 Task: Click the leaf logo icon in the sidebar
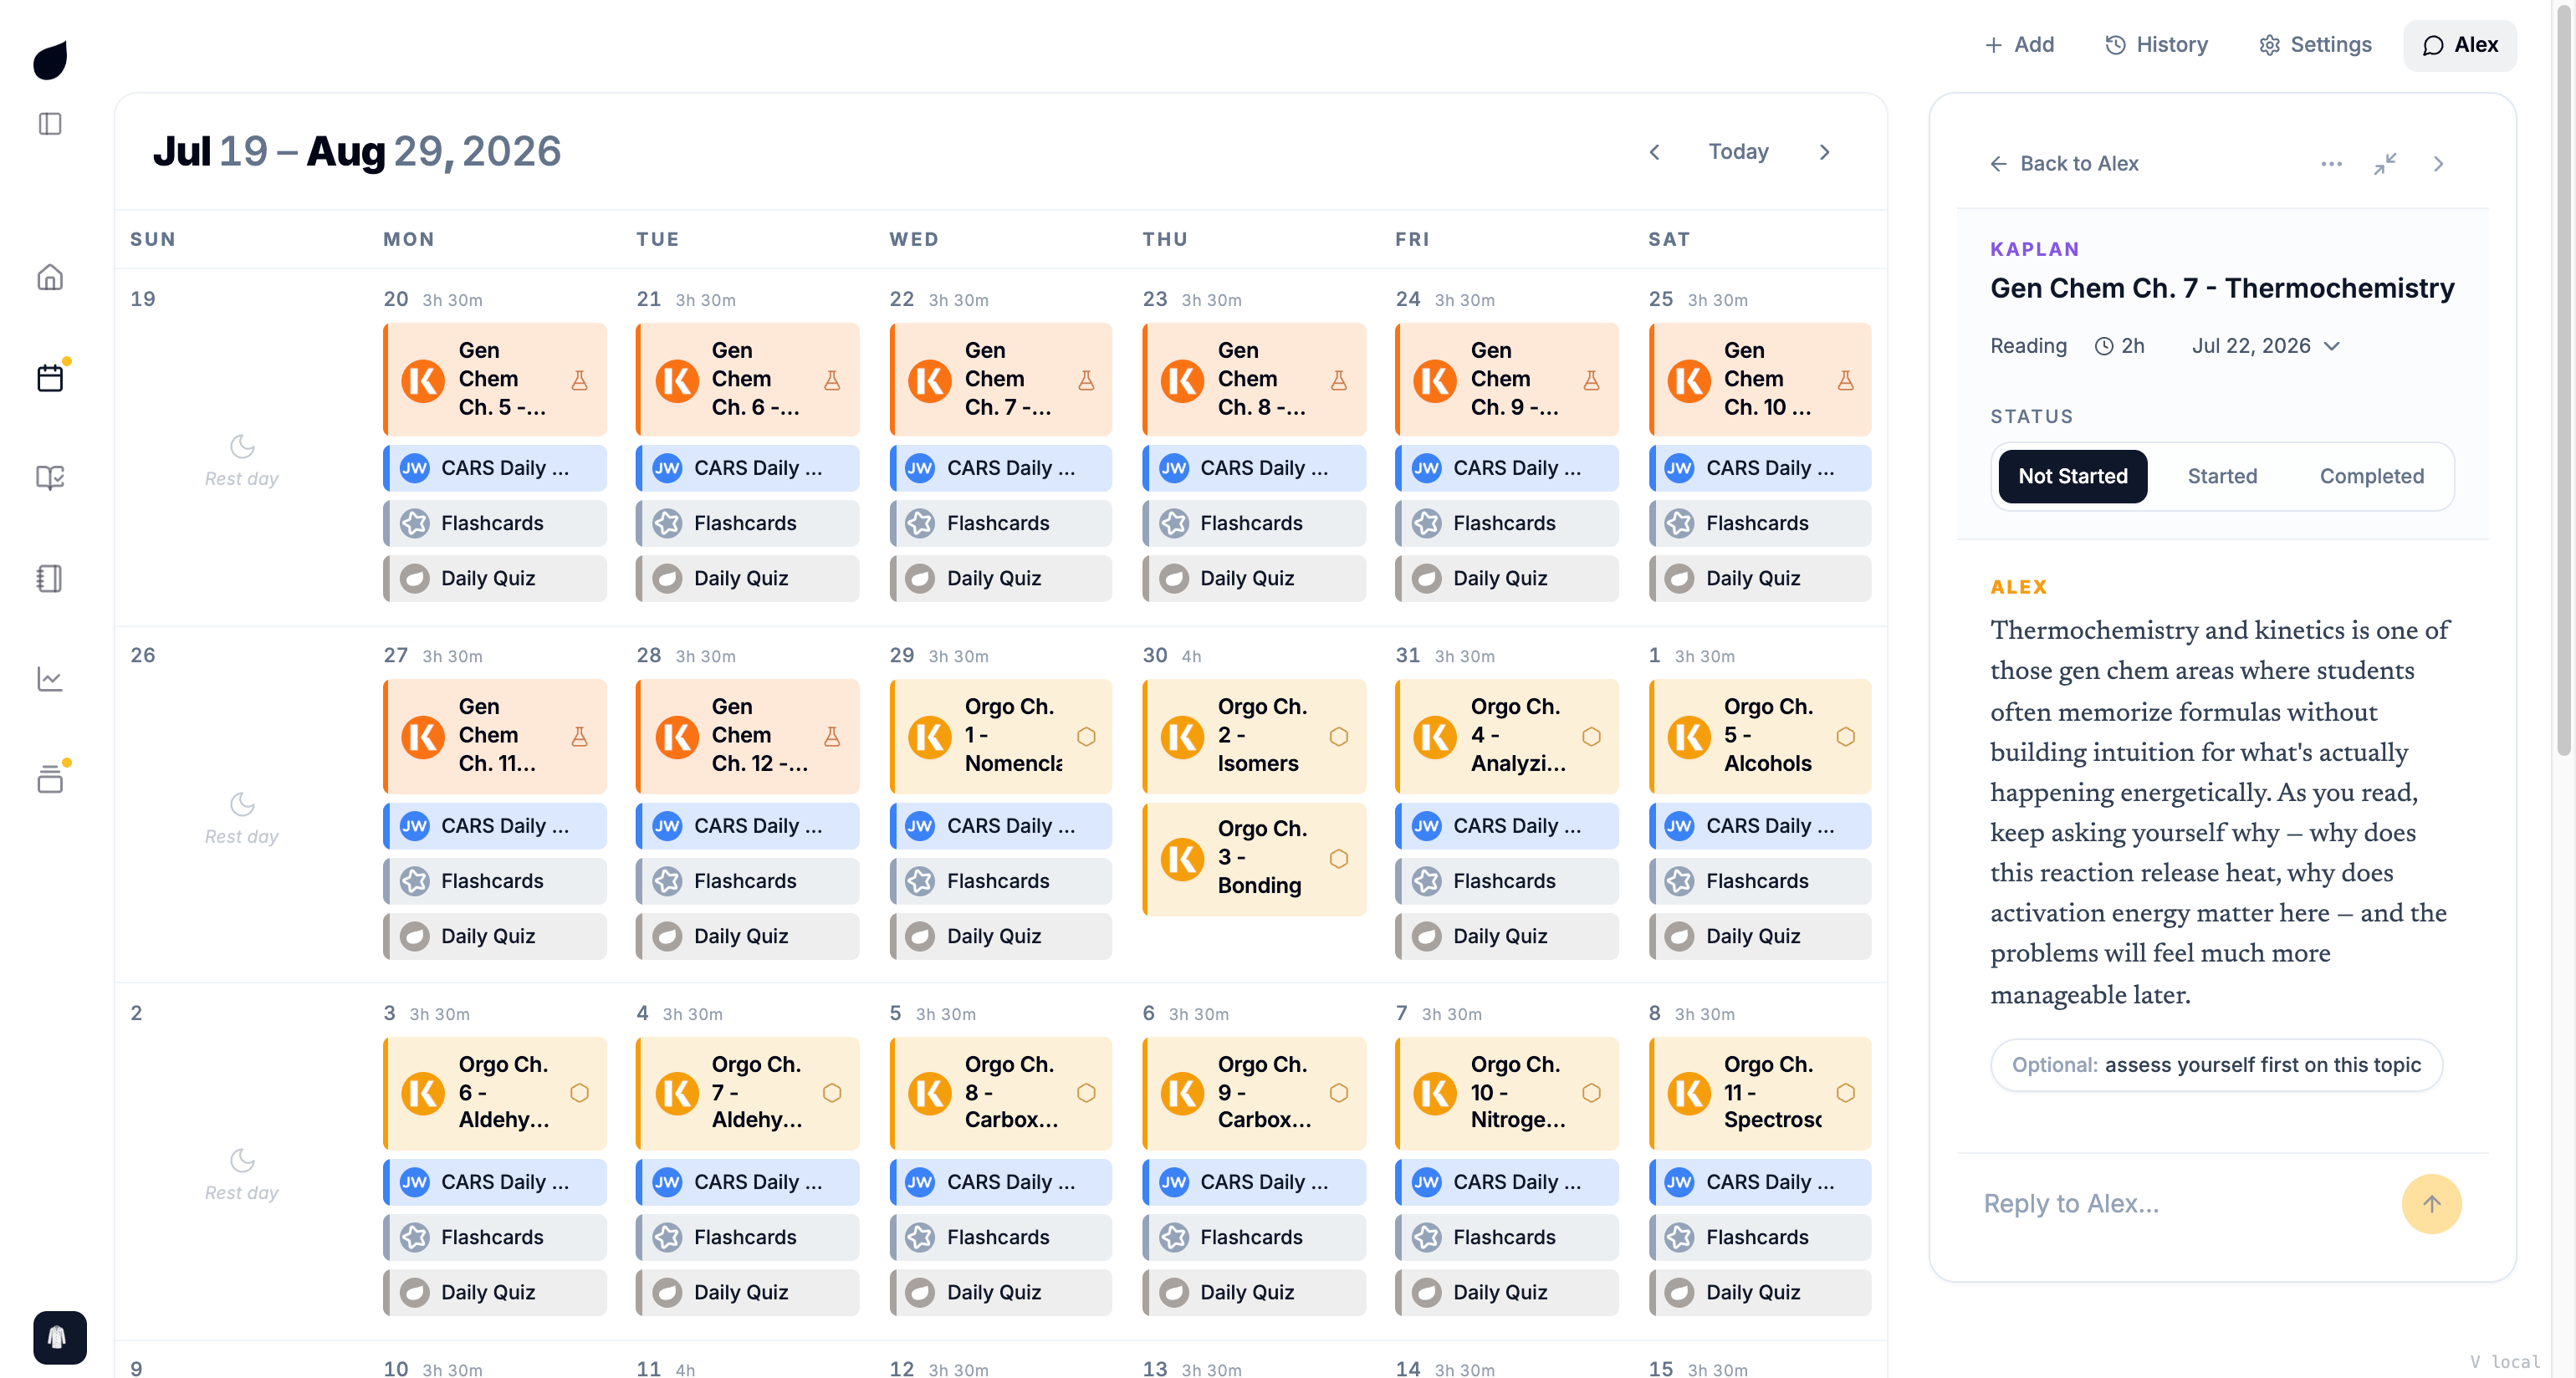click(50, 60)
